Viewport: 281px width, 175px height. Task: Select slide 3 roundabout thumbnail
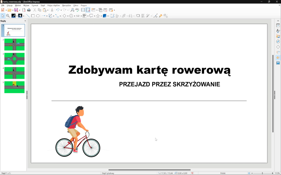[14, 59]
